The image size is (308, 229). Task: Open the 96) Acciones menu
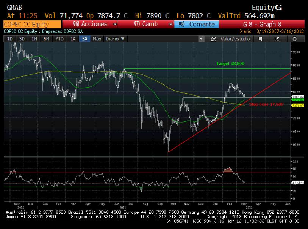[90, 24]
